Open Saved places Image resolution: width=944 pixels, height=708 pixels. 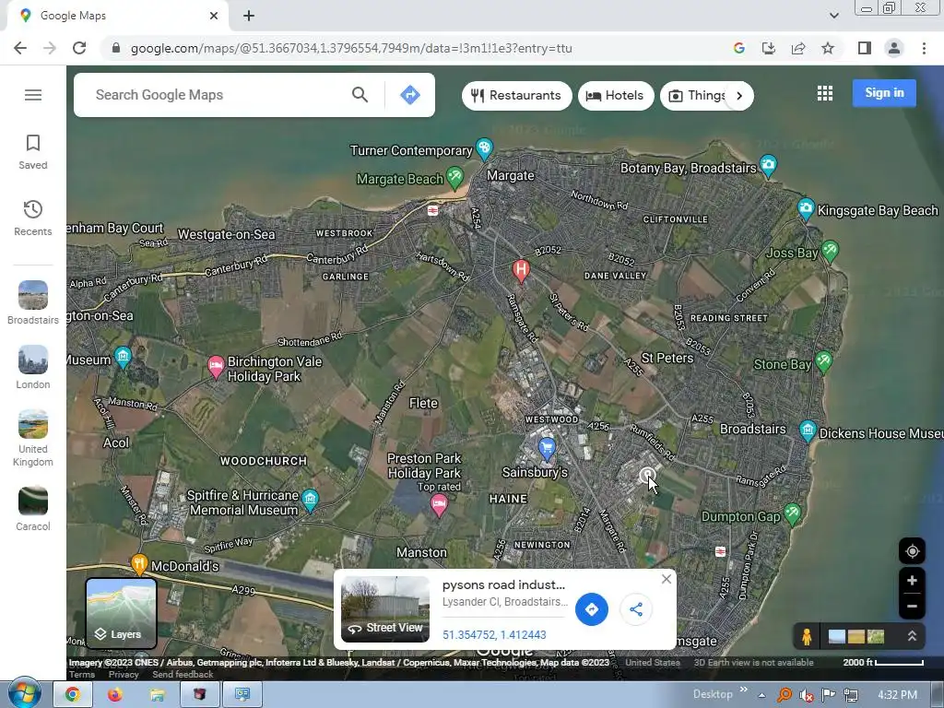coord(33,152)
